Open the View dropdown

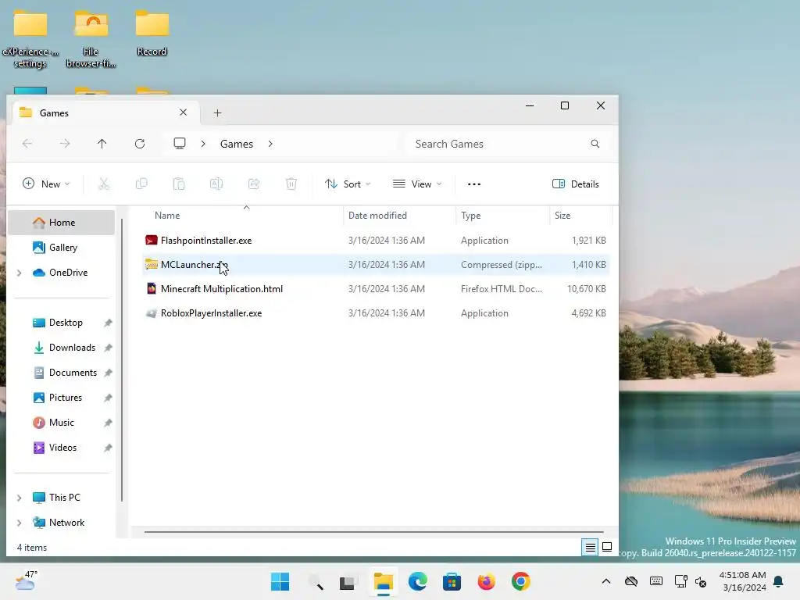coord(417,184)
